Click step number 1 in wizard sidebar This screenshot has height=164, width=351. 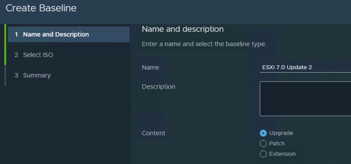(x=16, y=35)
